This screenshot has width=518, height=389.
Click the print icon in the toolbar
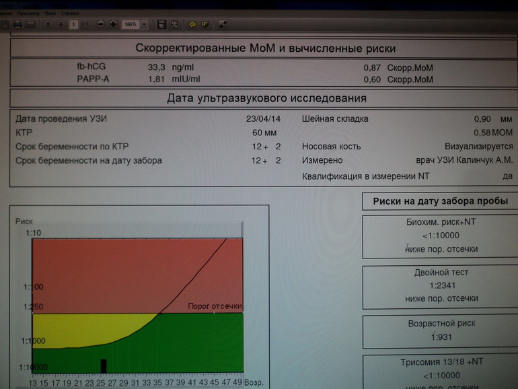pos(18,25)
